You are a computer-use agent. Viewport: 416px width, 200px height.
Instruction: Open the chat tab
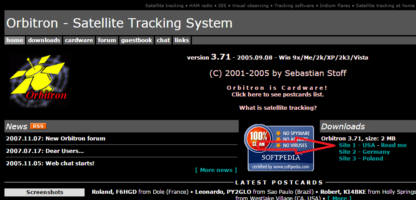point(163,40)
